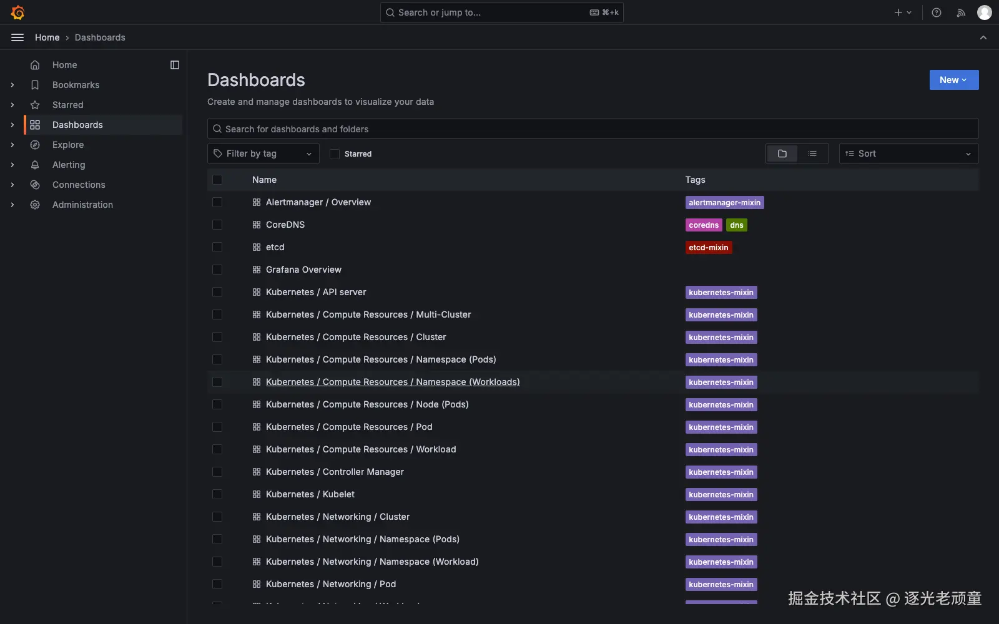Click the Bookmarks icon in sidebar
The width and height of the screenshot is (999, 624).
pos(35,85)
